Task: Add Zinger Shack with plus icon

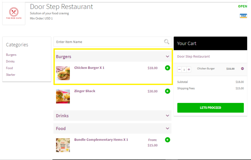Action: [168, 91]
